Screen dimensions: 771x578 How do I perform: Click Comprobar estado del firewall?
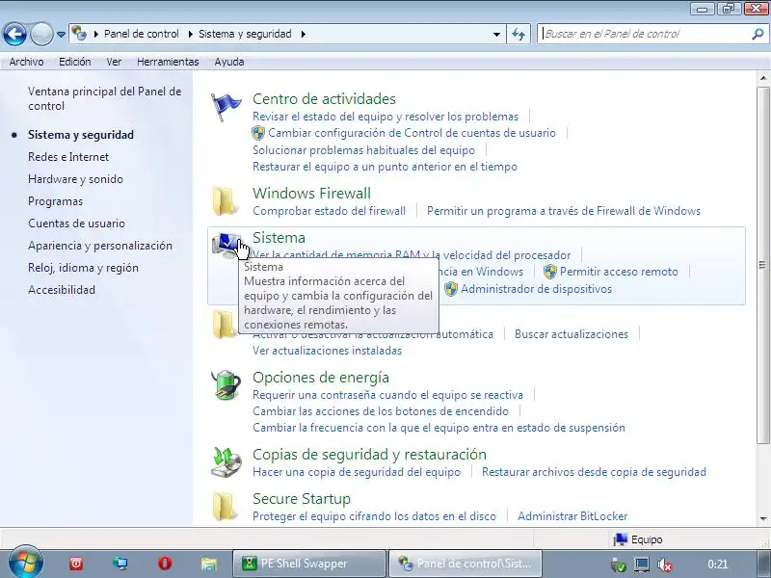[x=329, y=211]
